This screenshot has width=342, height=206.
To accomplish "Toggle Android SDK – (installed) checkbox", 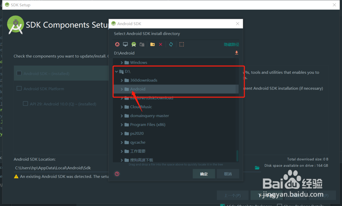I will click(x=19, y=73).
